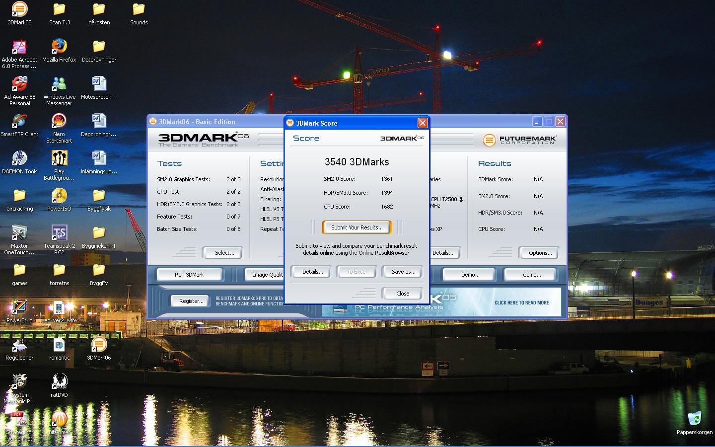Open the Datorövningar folder
Screen dimensions: 715x447
pos(99,51)
